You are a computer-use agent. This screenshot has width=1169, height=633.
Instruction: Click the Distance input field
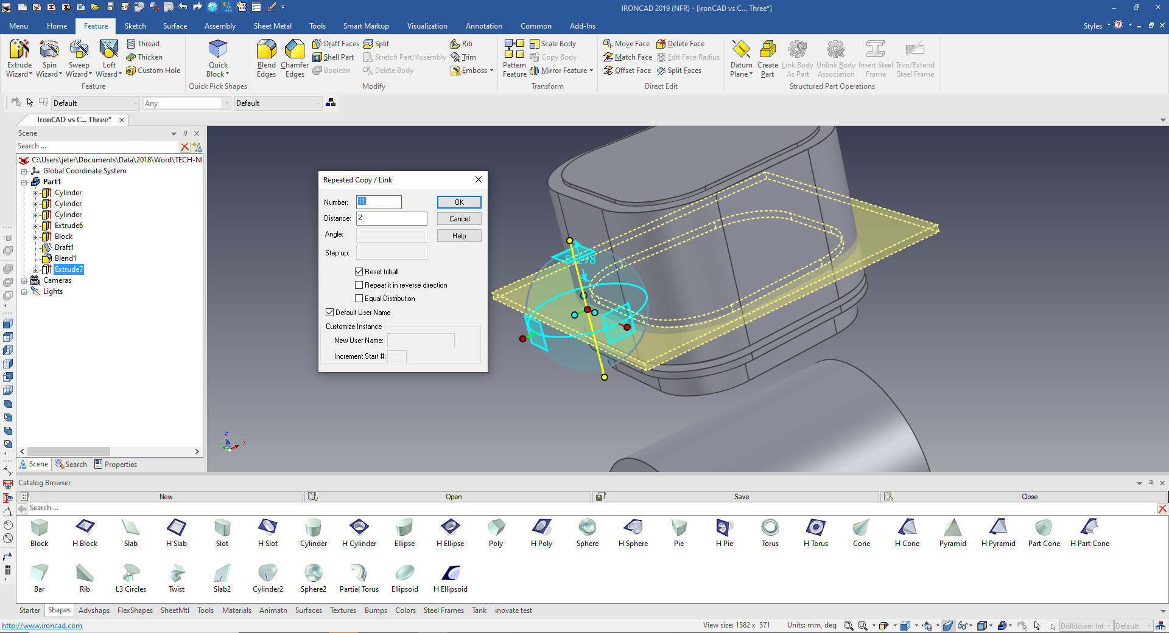391,218
